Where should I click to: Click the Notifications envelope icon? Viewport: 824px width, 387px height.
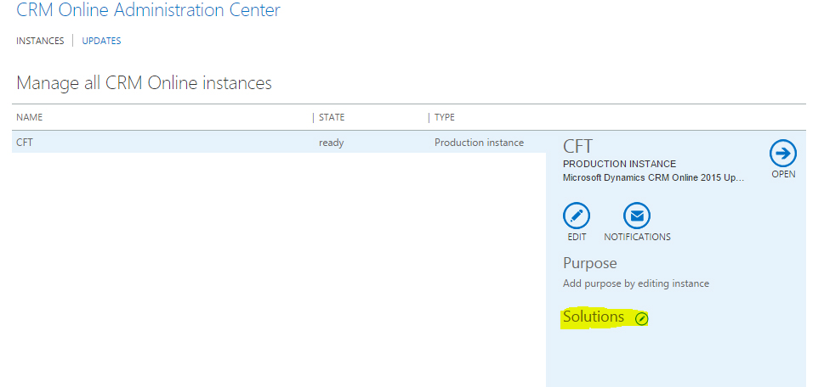click(637, 216)
